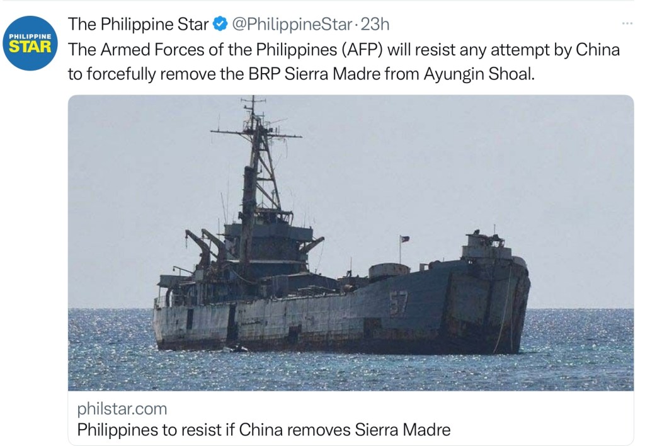Click the display name The Philippine Star
Image resolution: width=645 pixels, height=446 pixels.
(x=138, y=25)
